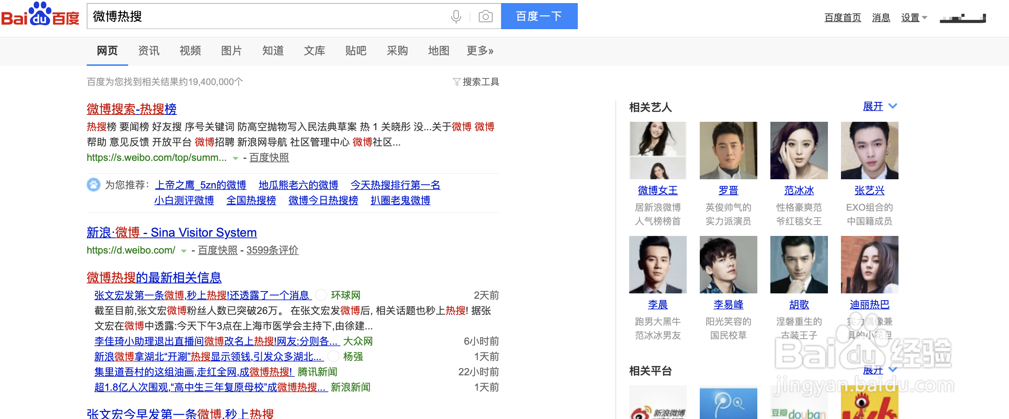Open suggestion 全国热搜榜
The width and height of the screenshot is (1009, 419).
(251, 200)
